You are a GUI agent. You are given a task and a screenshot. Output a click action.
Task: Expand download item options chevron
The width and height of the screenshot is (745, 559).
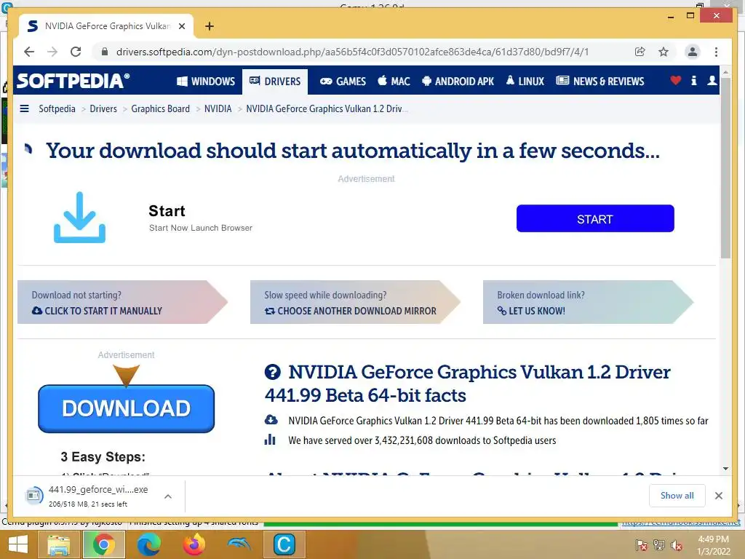click(168, 496)
